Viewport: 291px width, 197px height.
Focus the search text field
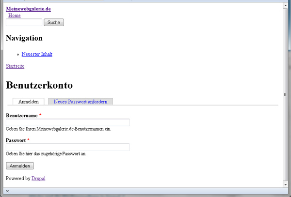point(24,22)
